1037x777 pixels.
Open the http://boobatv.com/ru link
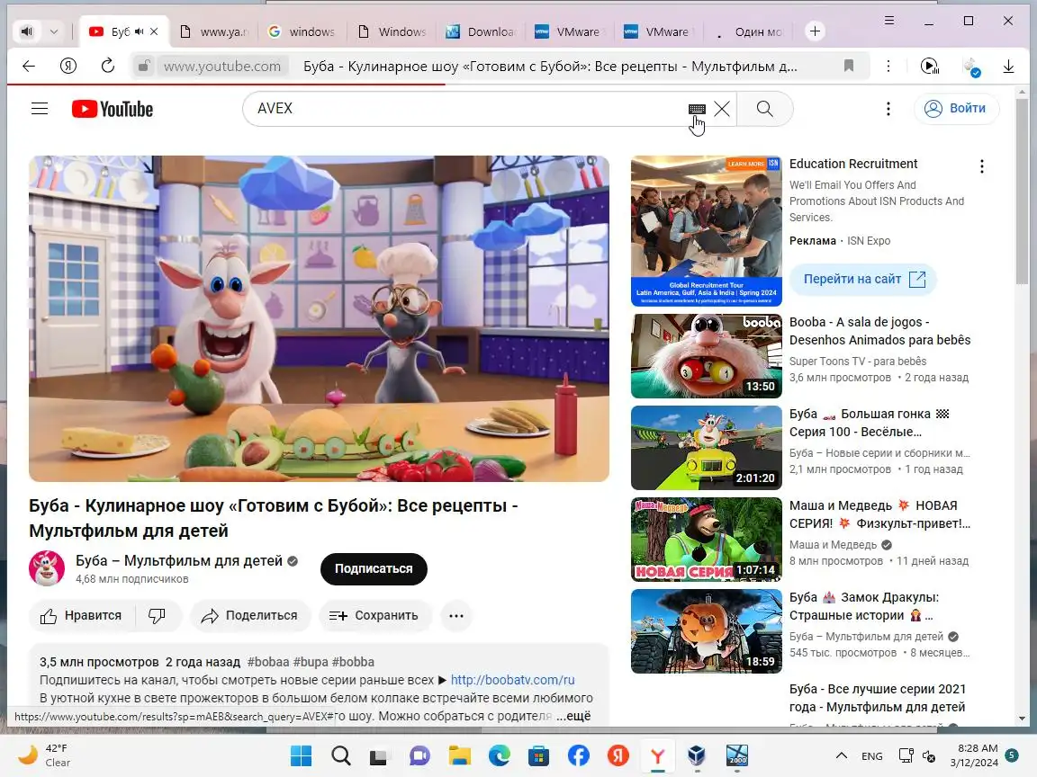512,680
